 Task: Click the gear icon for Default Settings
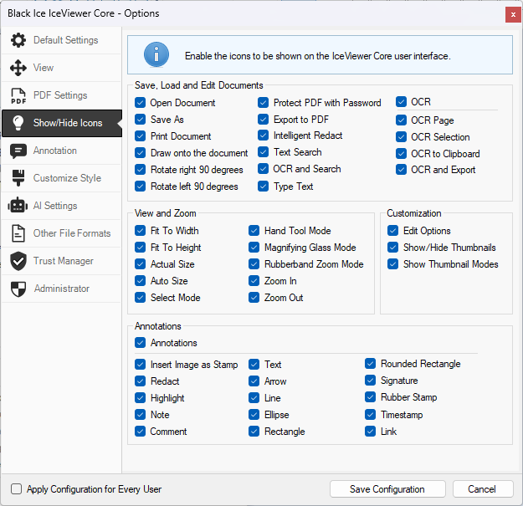point(18,40)
